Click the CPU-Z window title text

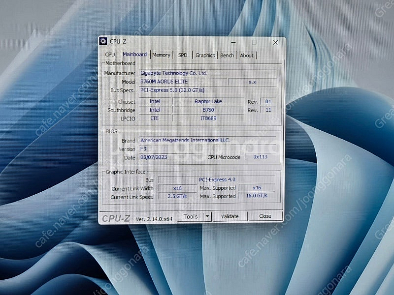(118, 42)
